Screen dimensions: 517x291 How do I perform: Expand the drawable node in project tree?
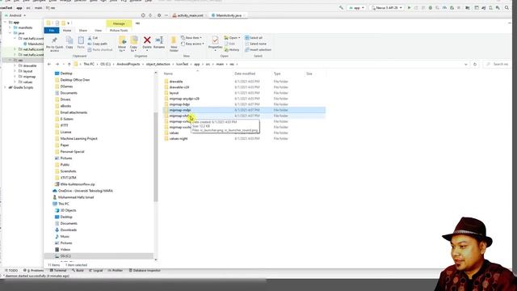coord(15,65)
